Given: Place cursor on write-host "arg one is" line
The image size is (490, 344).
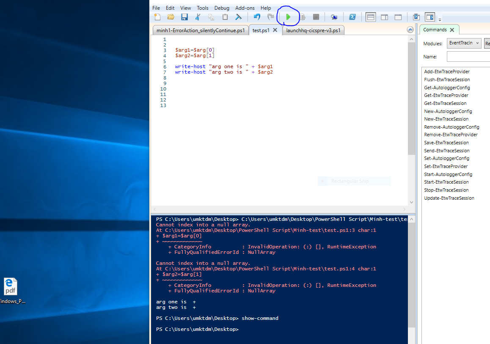Looking at the screenshot, I should point(224,66).
